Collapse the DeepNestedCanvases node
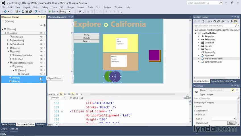The width and height of the screenshot is (241, 136). click(8, 63)
